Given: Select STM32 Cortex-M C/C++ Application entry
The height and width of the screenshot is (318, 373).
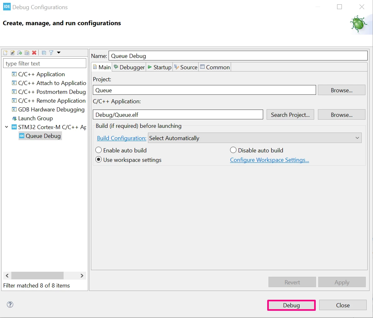Looking at the screenshot, I should [52, 127].
